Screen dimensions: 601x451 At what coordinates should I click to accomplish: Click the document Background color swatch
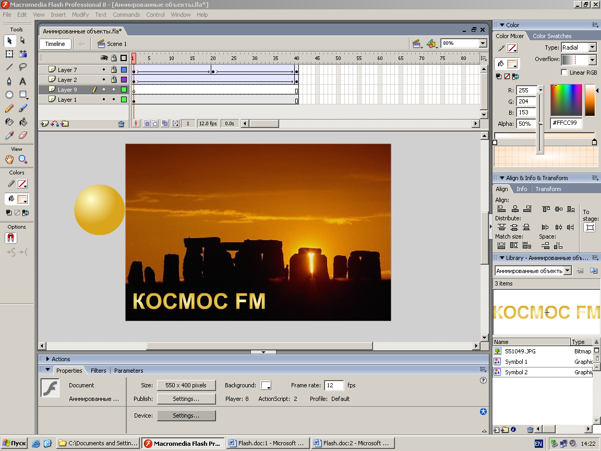point(266,385)
